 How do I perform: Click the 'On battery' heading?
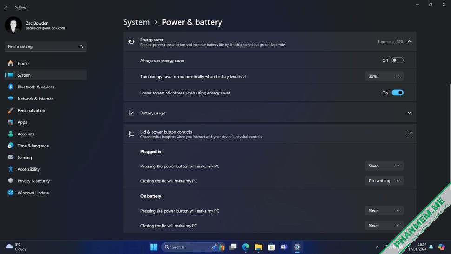[151, 196]
